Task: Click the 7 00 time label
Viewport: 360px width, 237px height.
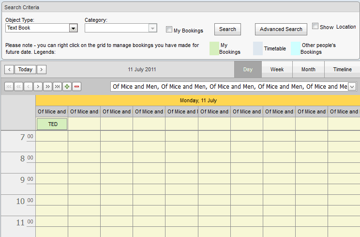Action: 27,137
